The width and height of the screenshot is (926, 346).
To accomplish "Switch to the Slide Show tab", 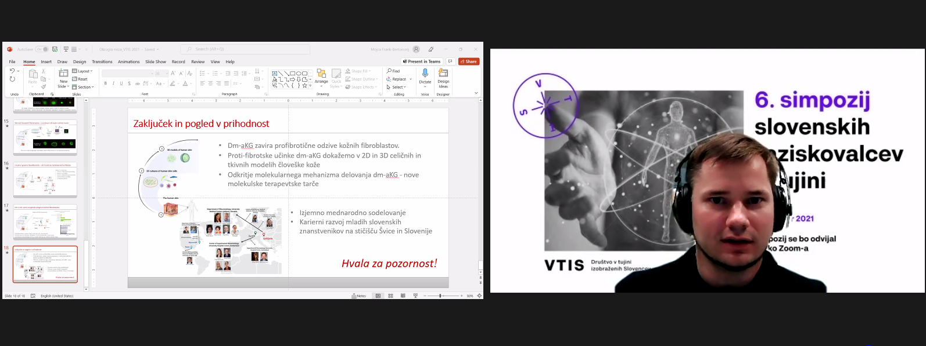I will click(156, 61).
